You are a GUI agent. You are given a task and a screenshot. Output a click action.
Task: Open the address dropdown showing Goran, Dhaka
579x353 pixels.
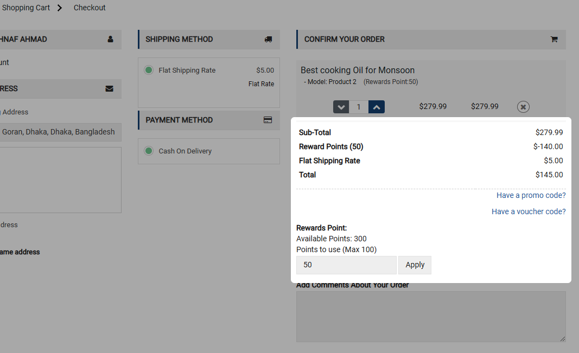59,132
